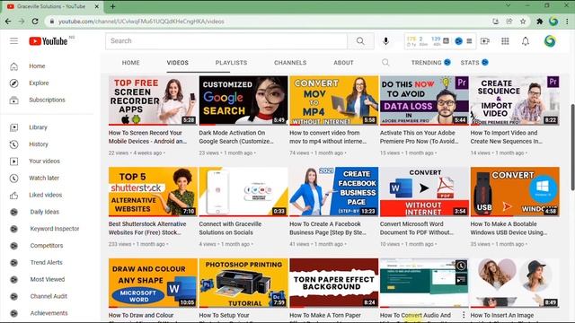Open Best Shutterstock Alternative video title

[x=147, y=228]
